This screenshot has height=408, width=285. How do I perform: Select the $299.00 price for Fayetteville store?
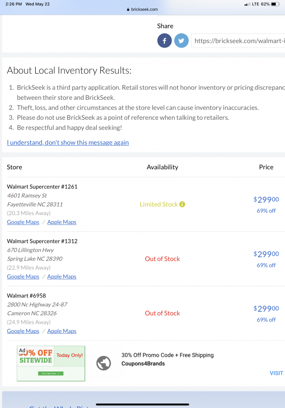[266, 200]
